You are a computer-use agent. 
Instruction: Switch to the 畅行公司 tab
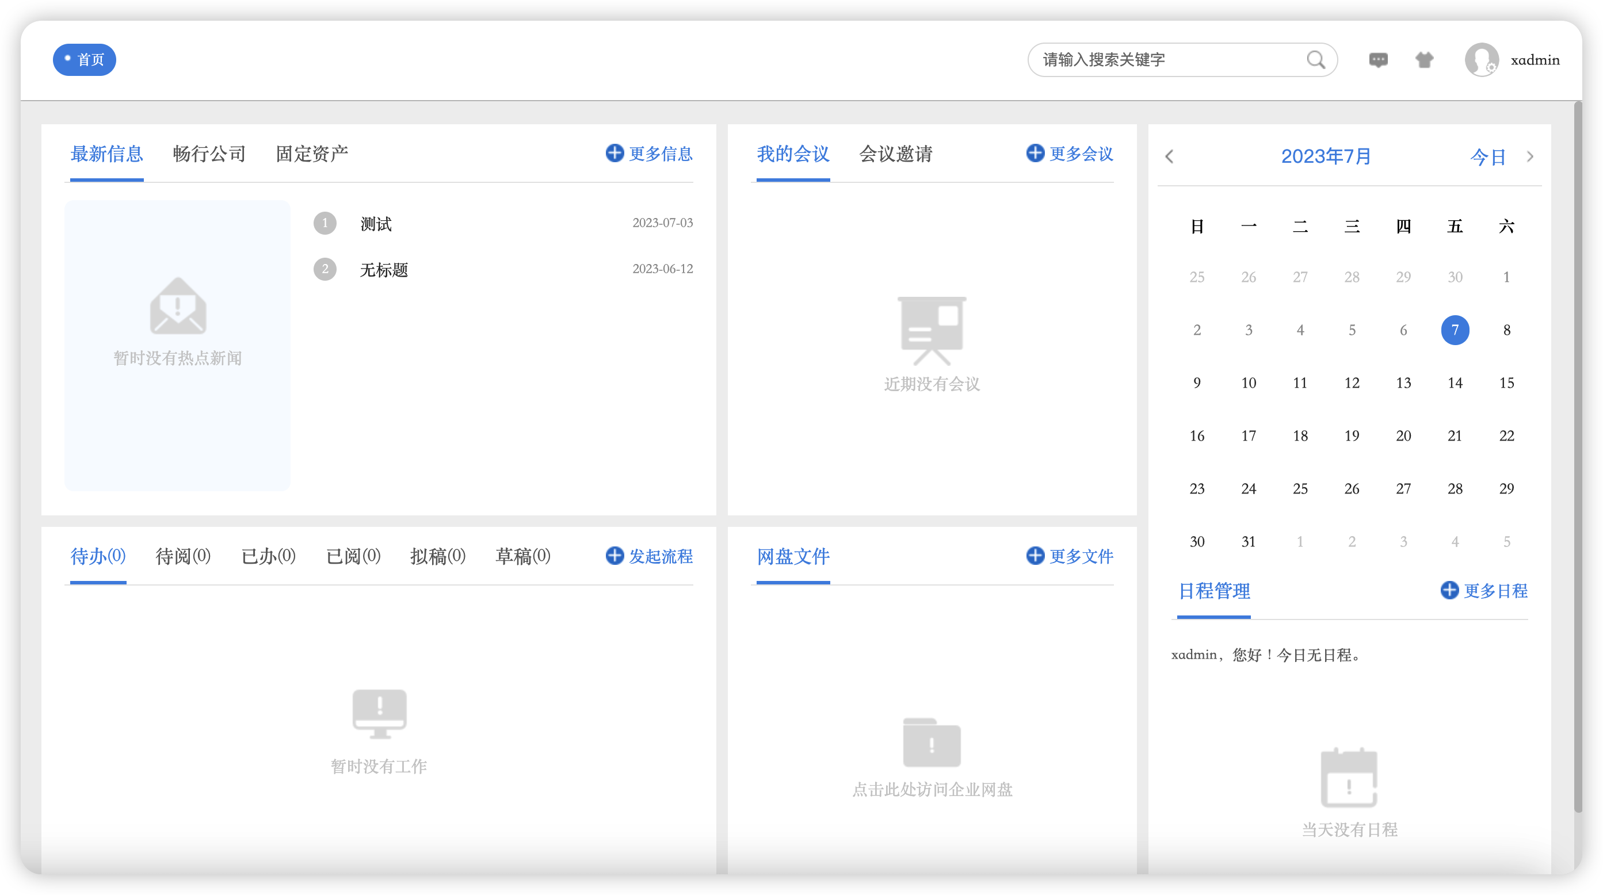[209, 154]
